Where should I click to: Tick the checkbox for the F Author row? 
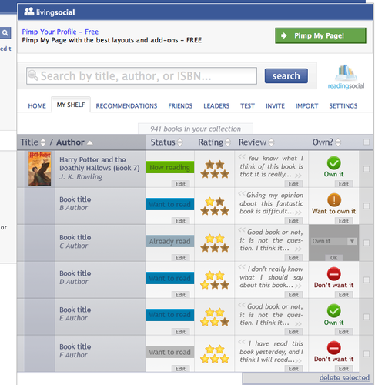367,353
